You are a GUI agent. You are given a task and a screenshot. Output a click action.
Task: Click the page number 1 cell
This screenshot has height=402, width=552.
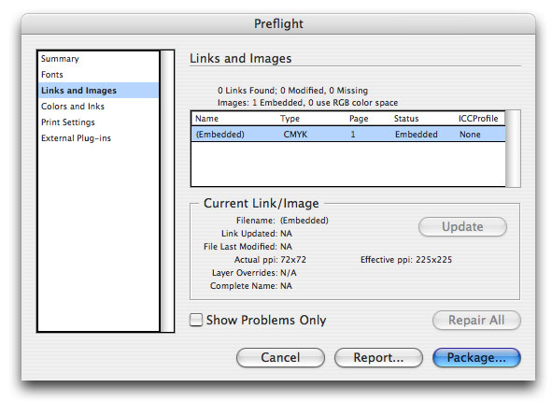(x=353, y=135)
